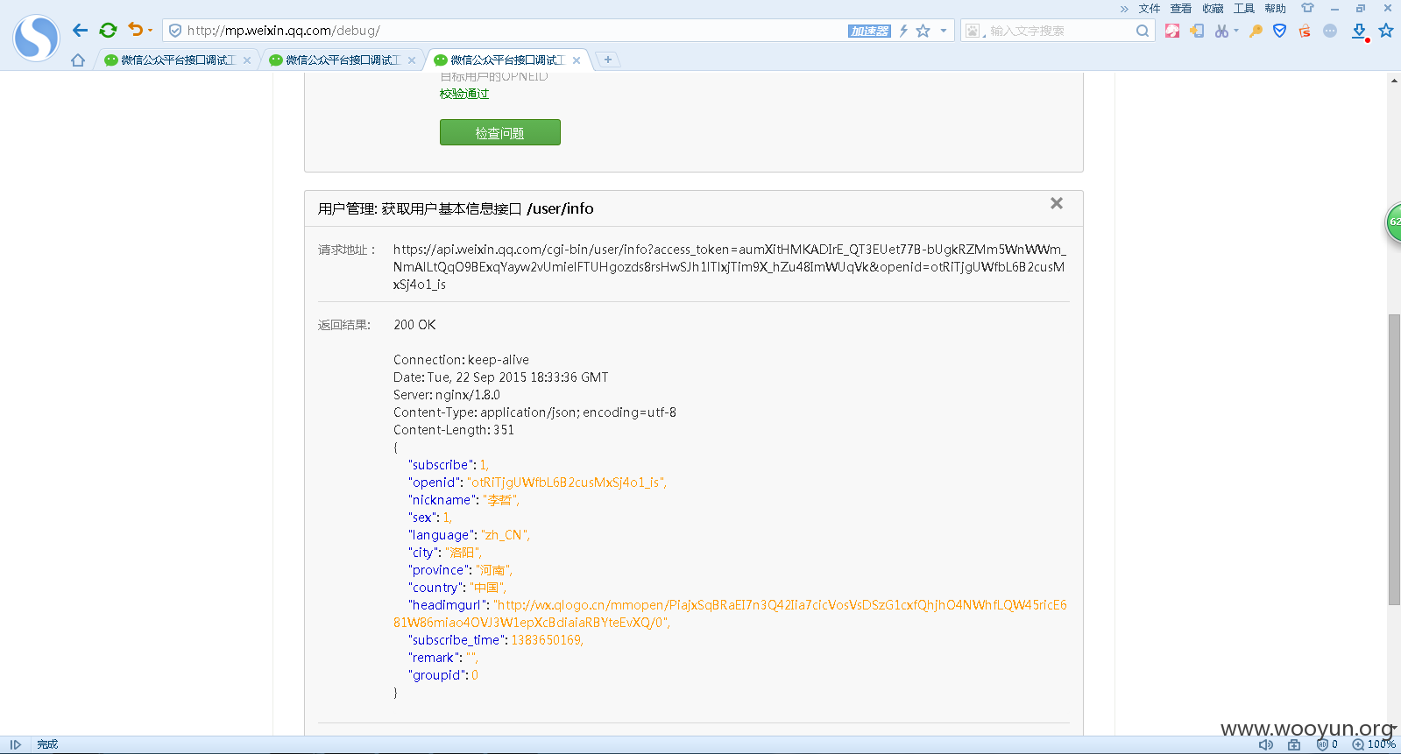Click the 200 OK status text
This screenshot has width=1401, height=754.
[x=414, y=325]
